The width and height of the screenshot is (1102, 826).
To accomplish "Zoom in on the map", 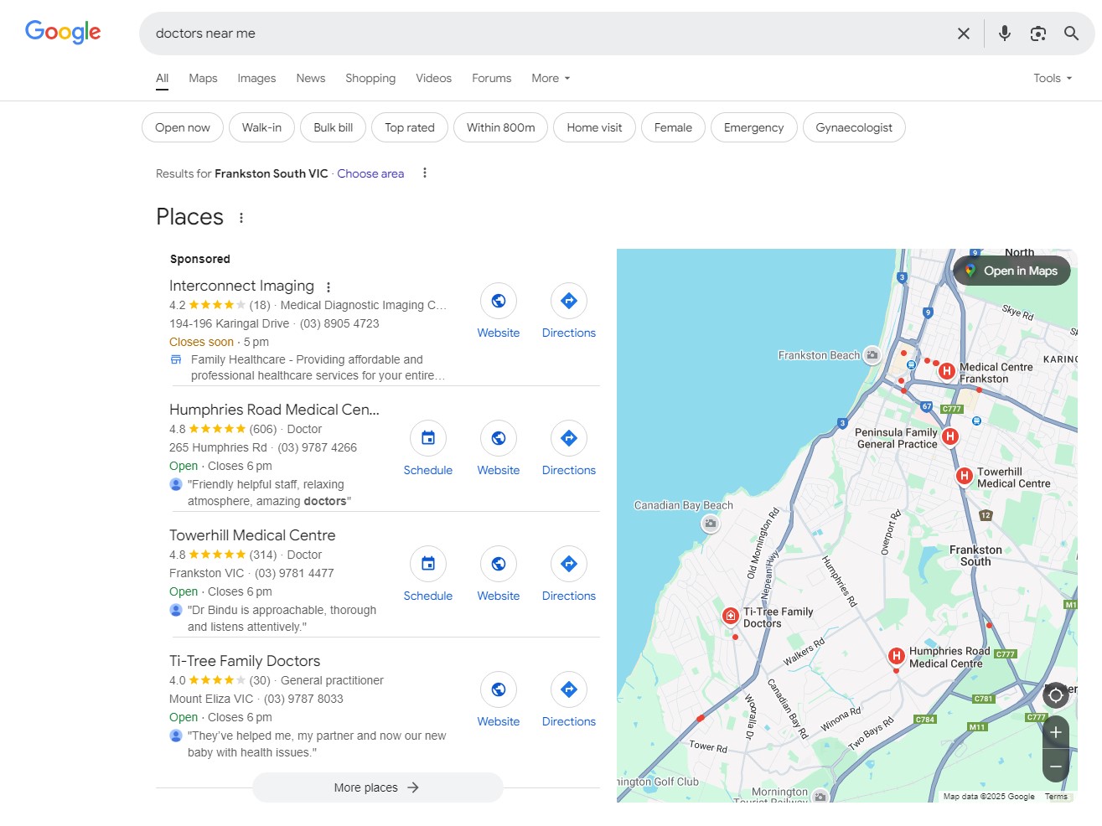I will (1055, 732).
